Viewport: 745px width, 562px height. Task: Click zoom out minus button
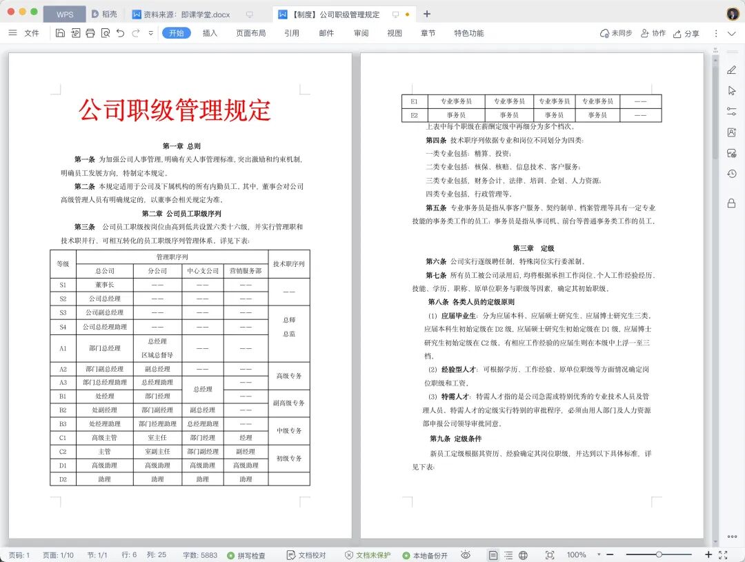point(610,554)
